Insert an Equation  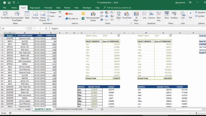pos(200,12)
